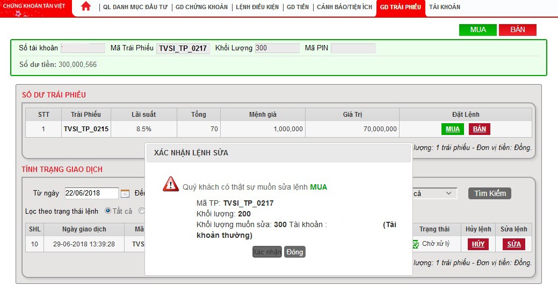Focus the Mã PIN field
The image size is (558, 293).
tap(353, 48)
